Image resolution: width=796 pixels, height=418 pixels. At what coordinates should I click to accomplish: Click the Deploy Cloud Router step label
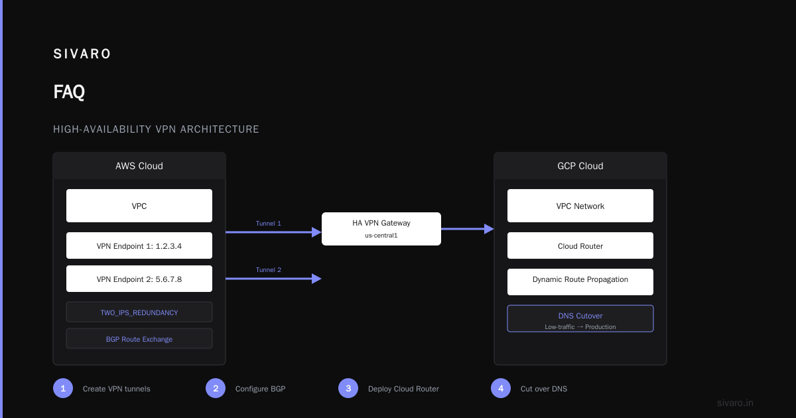tap(403, 389)
